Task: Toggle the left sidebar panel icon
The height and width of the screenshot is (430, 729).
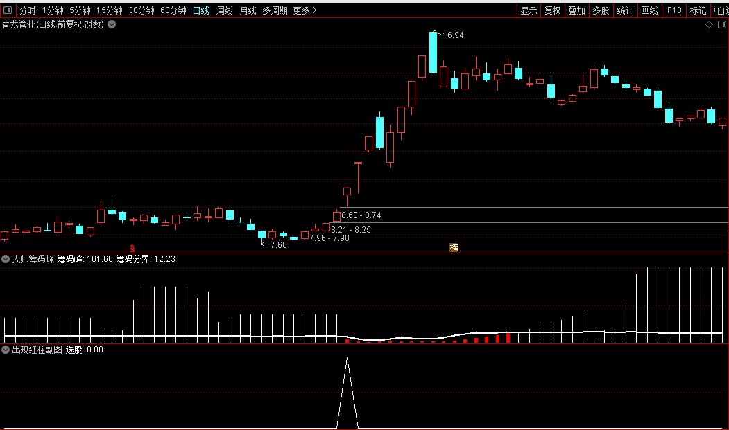Action: 8,10
